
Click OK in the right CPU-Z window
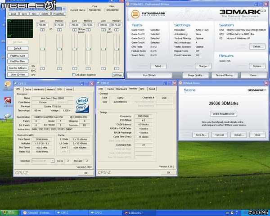168,173
